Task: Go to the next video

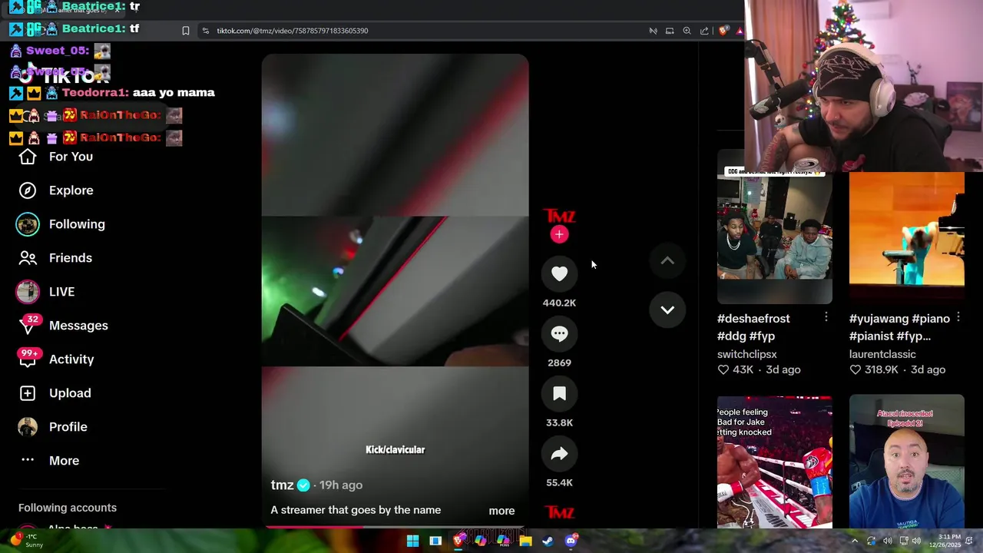Action: click(667, 310)
